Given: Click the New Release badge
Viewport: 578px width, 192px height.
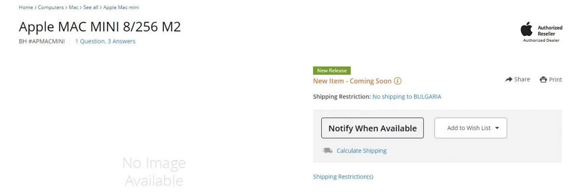Looking at the screenshot, I should click(x=332, y=71).
